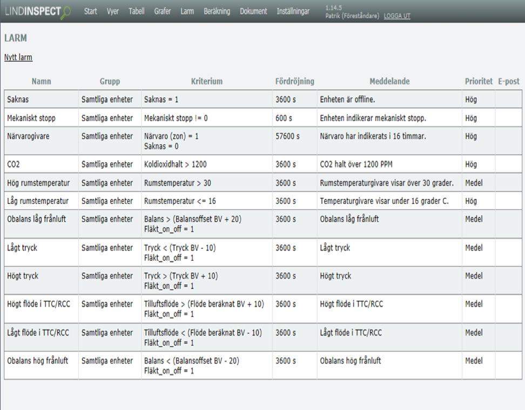Viewport: 525px width, 410px height.
Task: Click the 'Närvaro (zon) = 1' criterion
Action: point(171,136)
